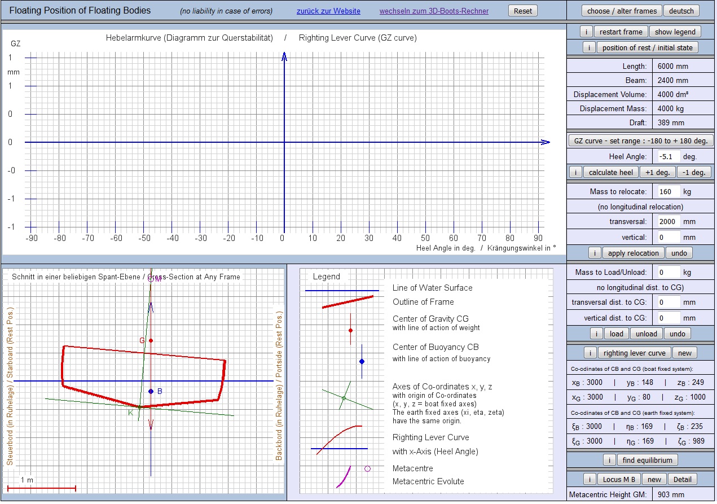This screenshot has height=504, width=717.
Task: Open info for position of rest
Action: click(588, 47)
